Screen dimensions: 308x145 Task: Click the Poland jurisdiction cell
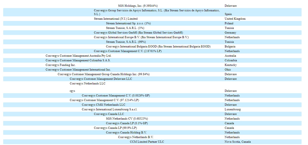[229, 23]
